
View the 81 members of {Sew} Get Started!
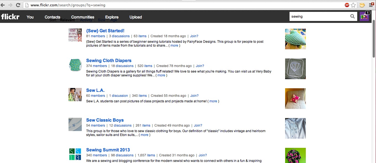click(x=98, y=36)
